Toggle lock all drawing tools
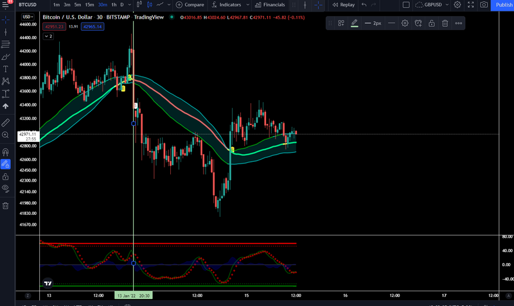Viewport: 514px width, 306px height. (x=6, y=176)
